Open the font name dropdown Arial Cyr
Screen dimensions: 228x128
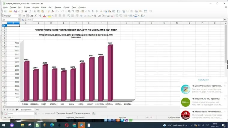click(x=19, y=16)
